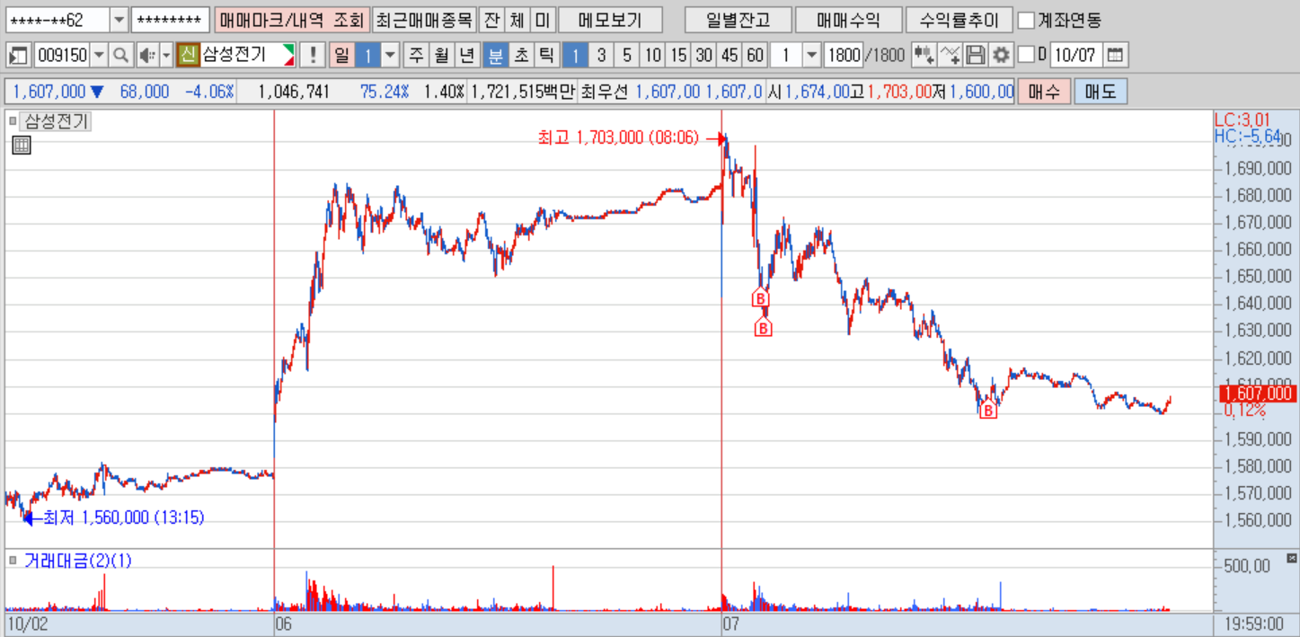Click the 매수 buy button
Viewport: 1300px width, 637px height.
coord(1045,92)
